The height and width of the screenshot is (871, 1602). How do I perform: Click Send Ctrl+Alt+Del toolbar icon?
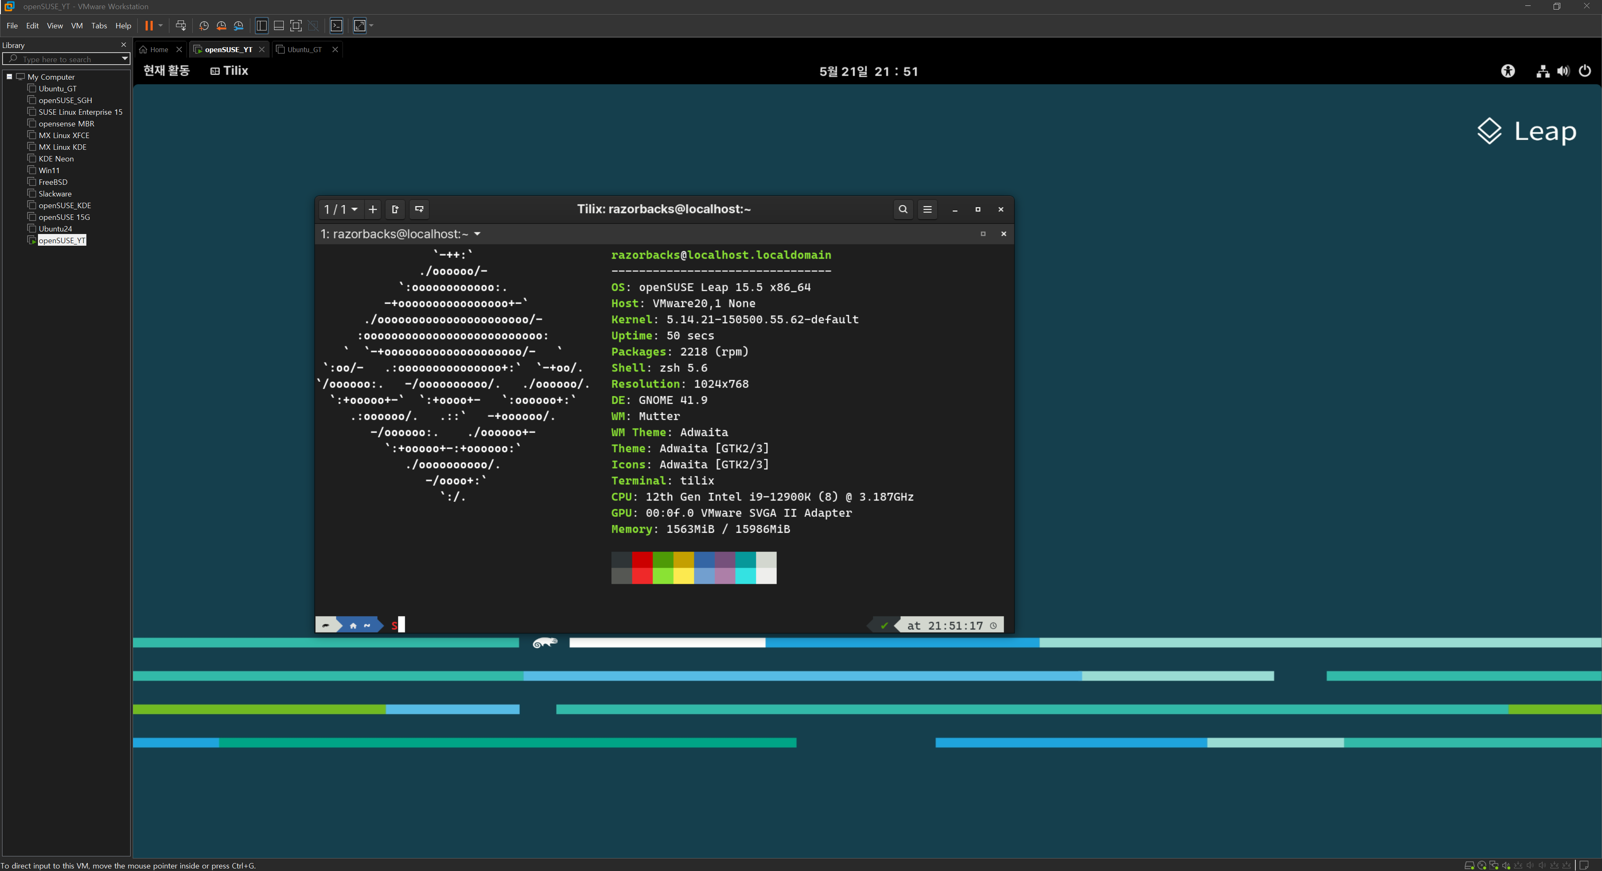coord(180,25)
